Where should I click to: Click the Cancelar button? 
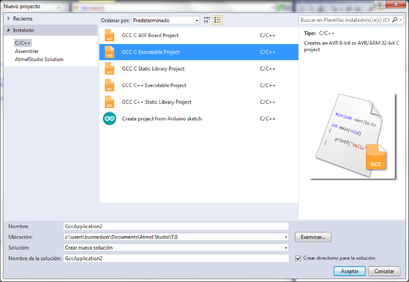[x=384, y=271]
